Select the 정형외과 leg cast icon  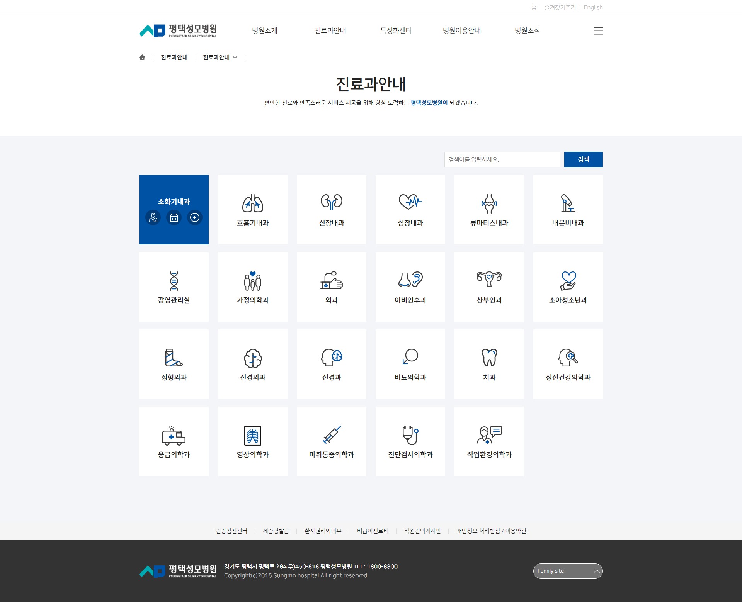click(x=174, y=358)
